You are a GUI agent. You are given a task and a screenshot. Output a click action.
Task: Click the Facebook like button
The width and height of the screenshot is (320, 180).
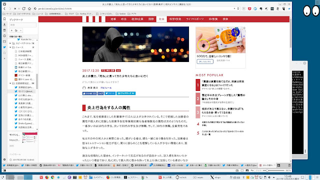click(x=89, y=93)
